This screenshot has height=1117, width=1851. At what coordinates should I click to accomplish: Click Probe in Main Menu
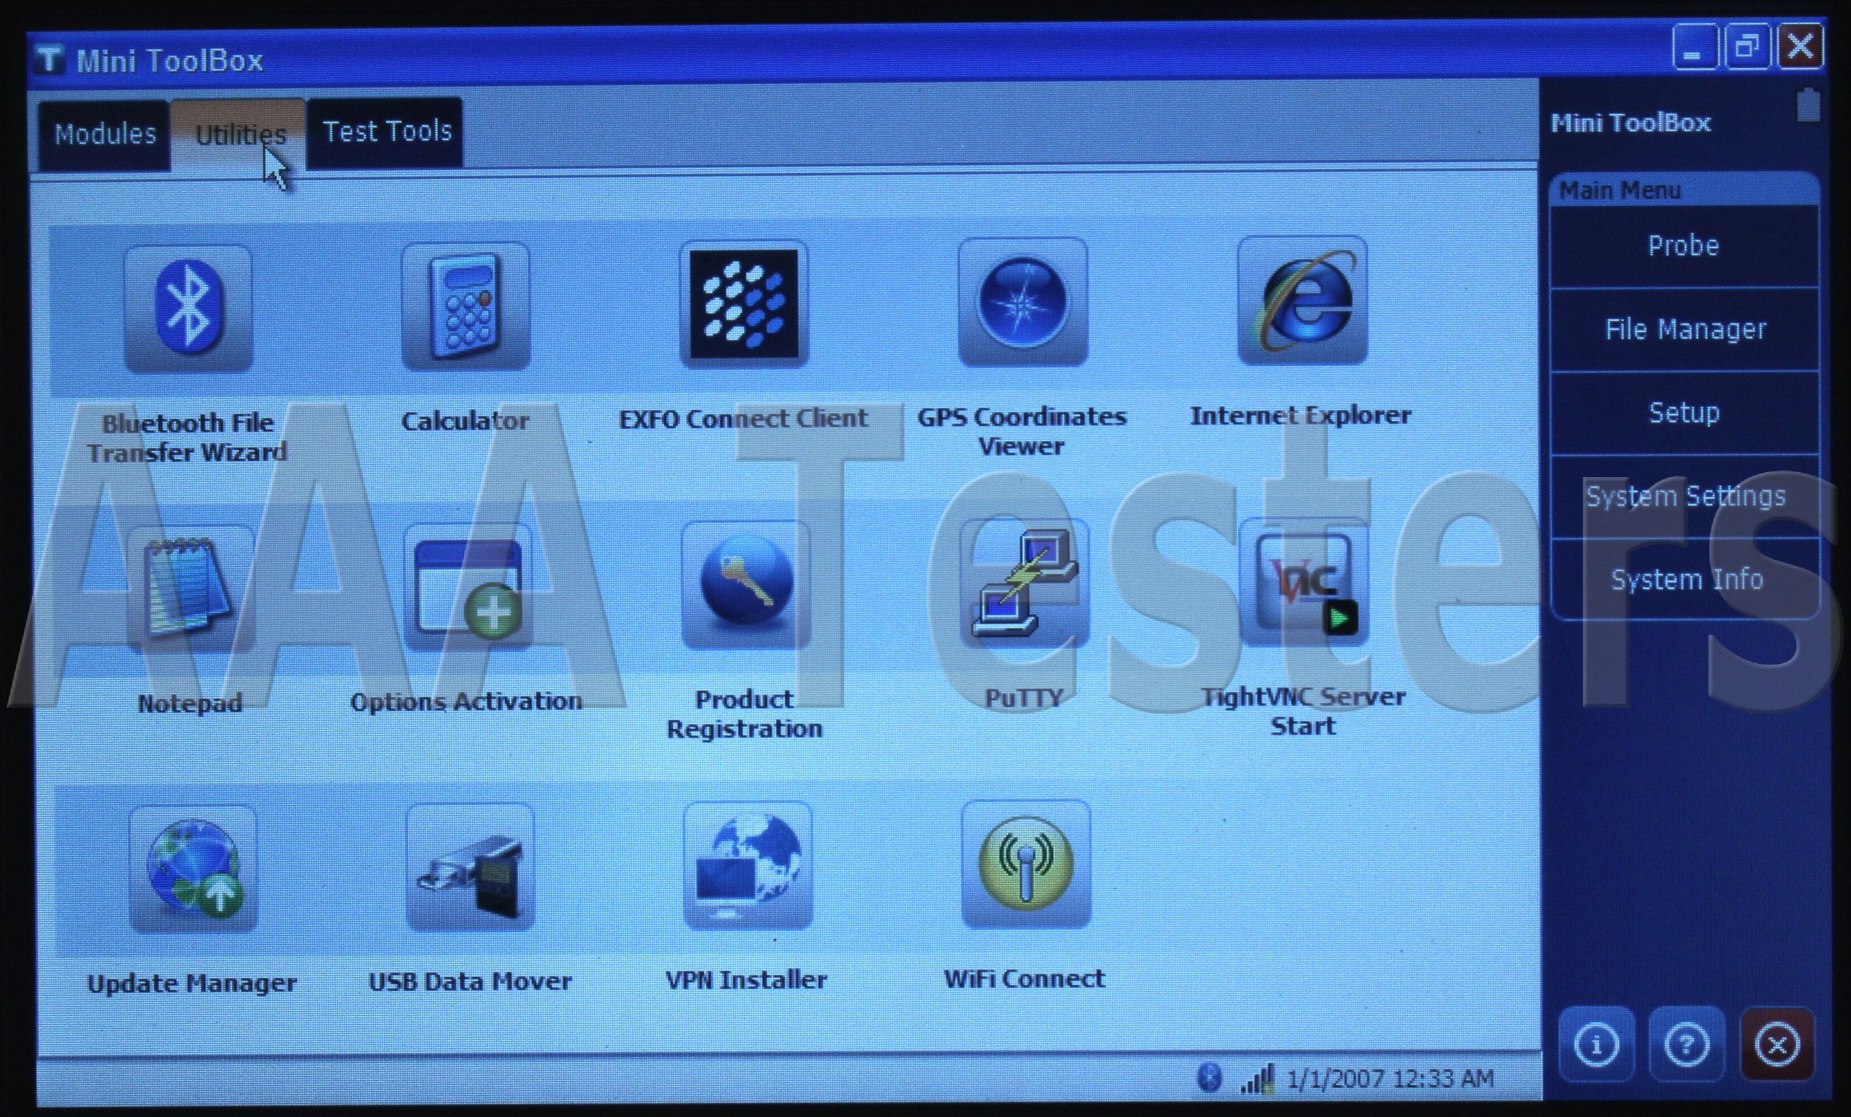(x=1684, y=246)
